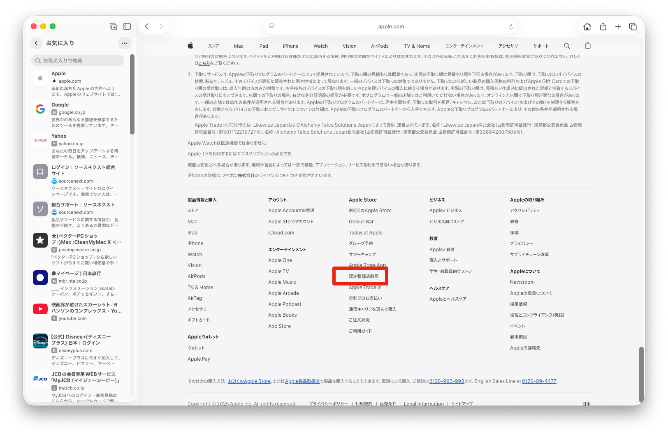
Task: Click the Apple site search magnifier icon
Action: (567, 46)
